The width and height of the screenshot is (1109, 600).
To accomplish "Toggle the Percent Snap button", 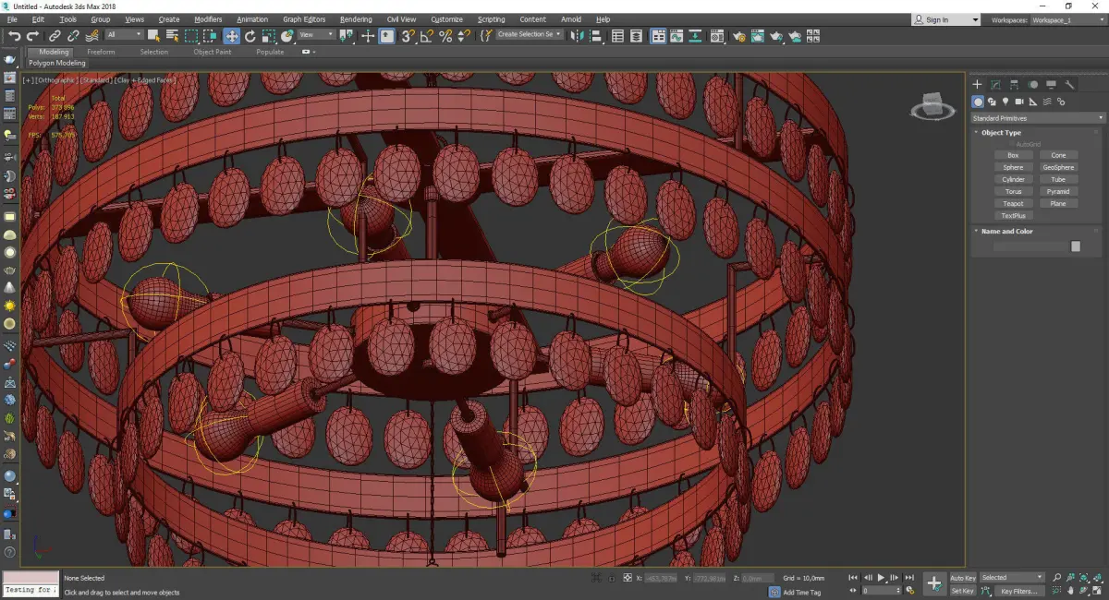I will click(x=445, y=36).
